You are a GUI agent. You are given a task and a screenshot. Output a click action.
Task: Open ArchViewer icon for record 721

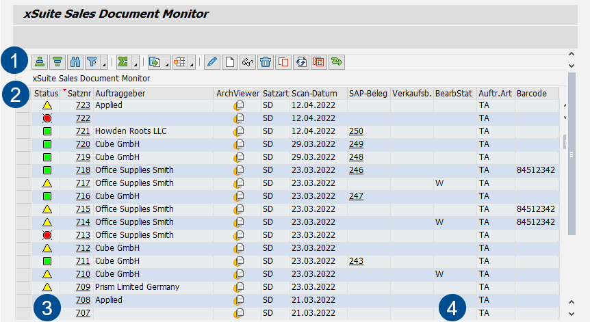239,131
